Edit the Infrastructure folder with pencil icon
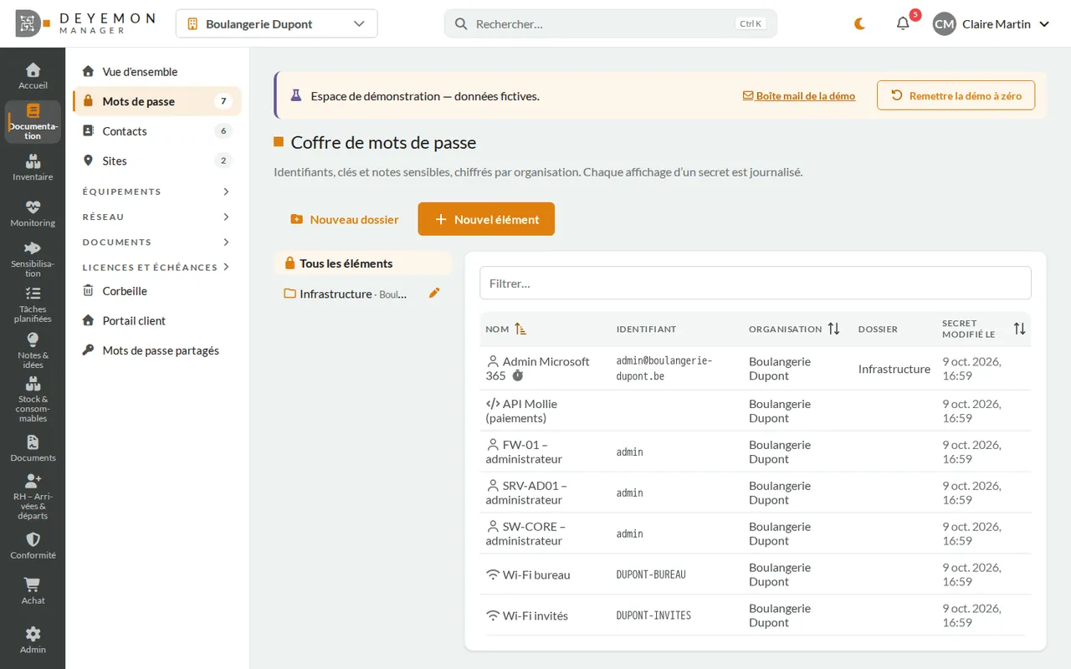 (x=433, y=293)
